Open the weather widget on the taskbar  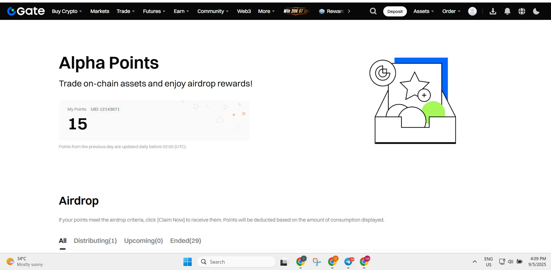point(25,262)
